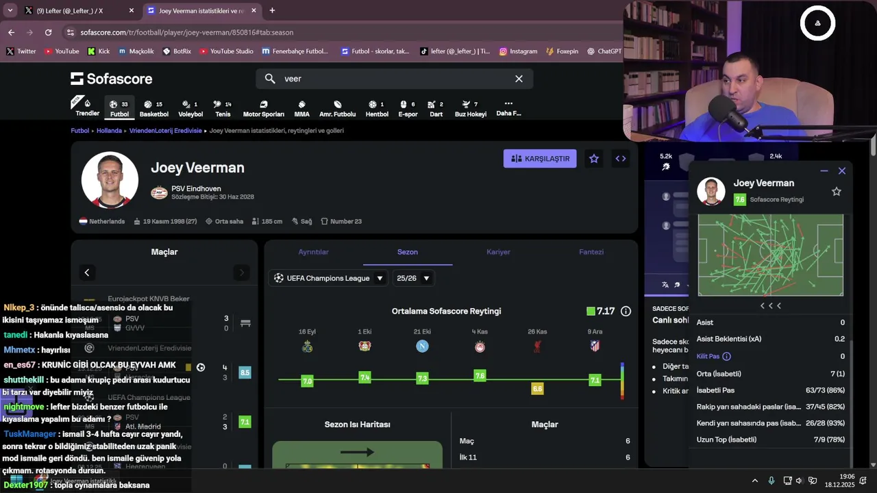Viewport: 877px width, 493px height.
Task: Show hidden system tray icons
Action: click(x=755, y=481)
